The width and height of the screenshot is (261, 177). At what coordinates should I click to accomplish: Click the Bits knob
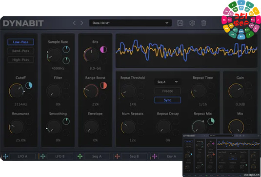[x=91, y=55]
